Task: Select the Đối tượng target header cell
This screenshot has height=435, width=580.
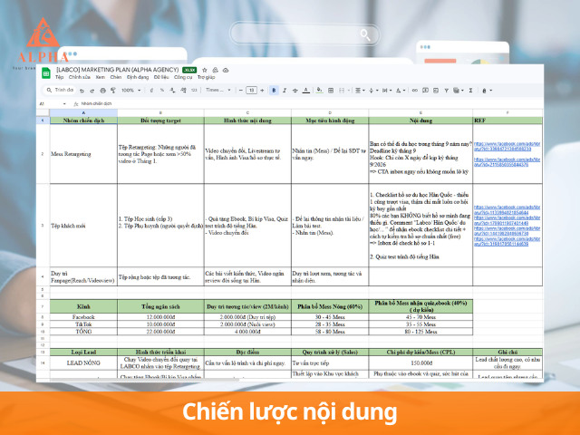Action: pyautogui.click(x=160, y=121)
